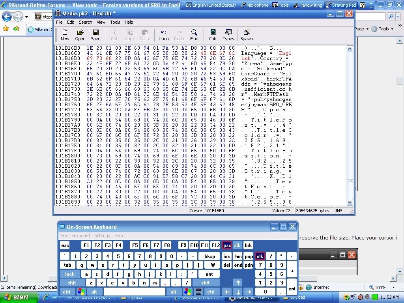Screen dimensions: 404x303
Task: Click browser search magnifier icon
Action: (391, 17)
